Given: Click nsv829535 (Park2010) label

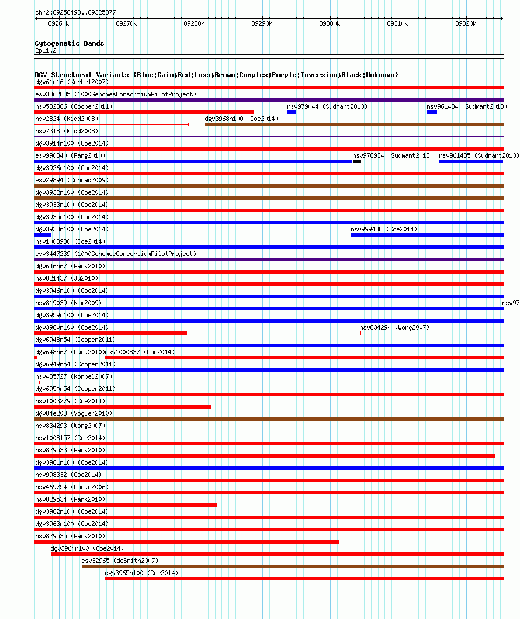Looking at the screenshot, I should (x=70, y=535).
